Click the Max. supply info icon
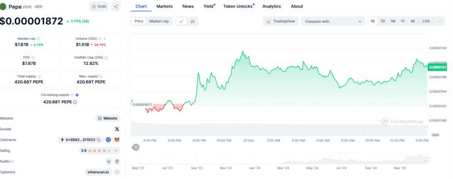Image resolution: width=453 pixels, height=179 pixels. coord(101,76)
